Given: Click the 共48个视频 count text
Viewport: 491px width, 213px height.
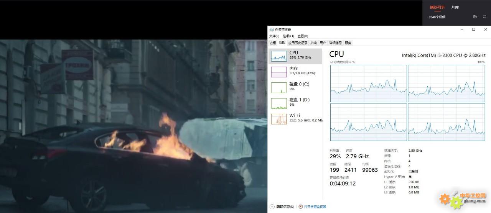Looking at the screenshot, I should point(437,17).
